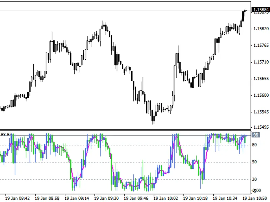
Task: Click the 1.15545 price axis label
Action: [261, 112]
